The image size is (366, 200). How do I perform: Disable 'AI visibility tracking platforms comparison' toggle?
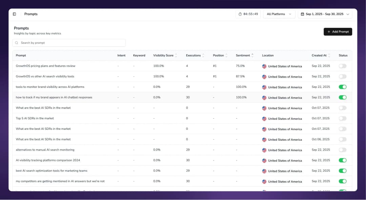[343, 160]
